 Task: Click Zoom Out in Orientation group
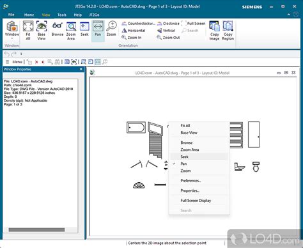point(168,38)
